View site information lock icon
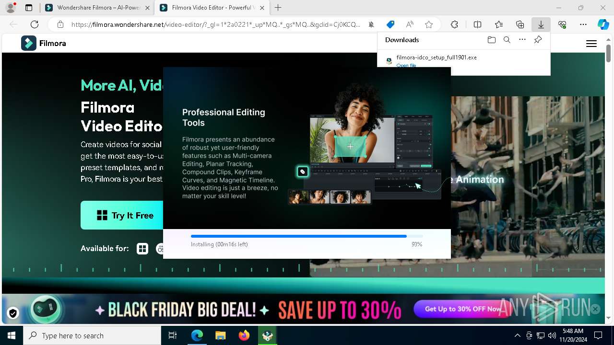Viewport: 614px width, 345px height. click(60, 24)
